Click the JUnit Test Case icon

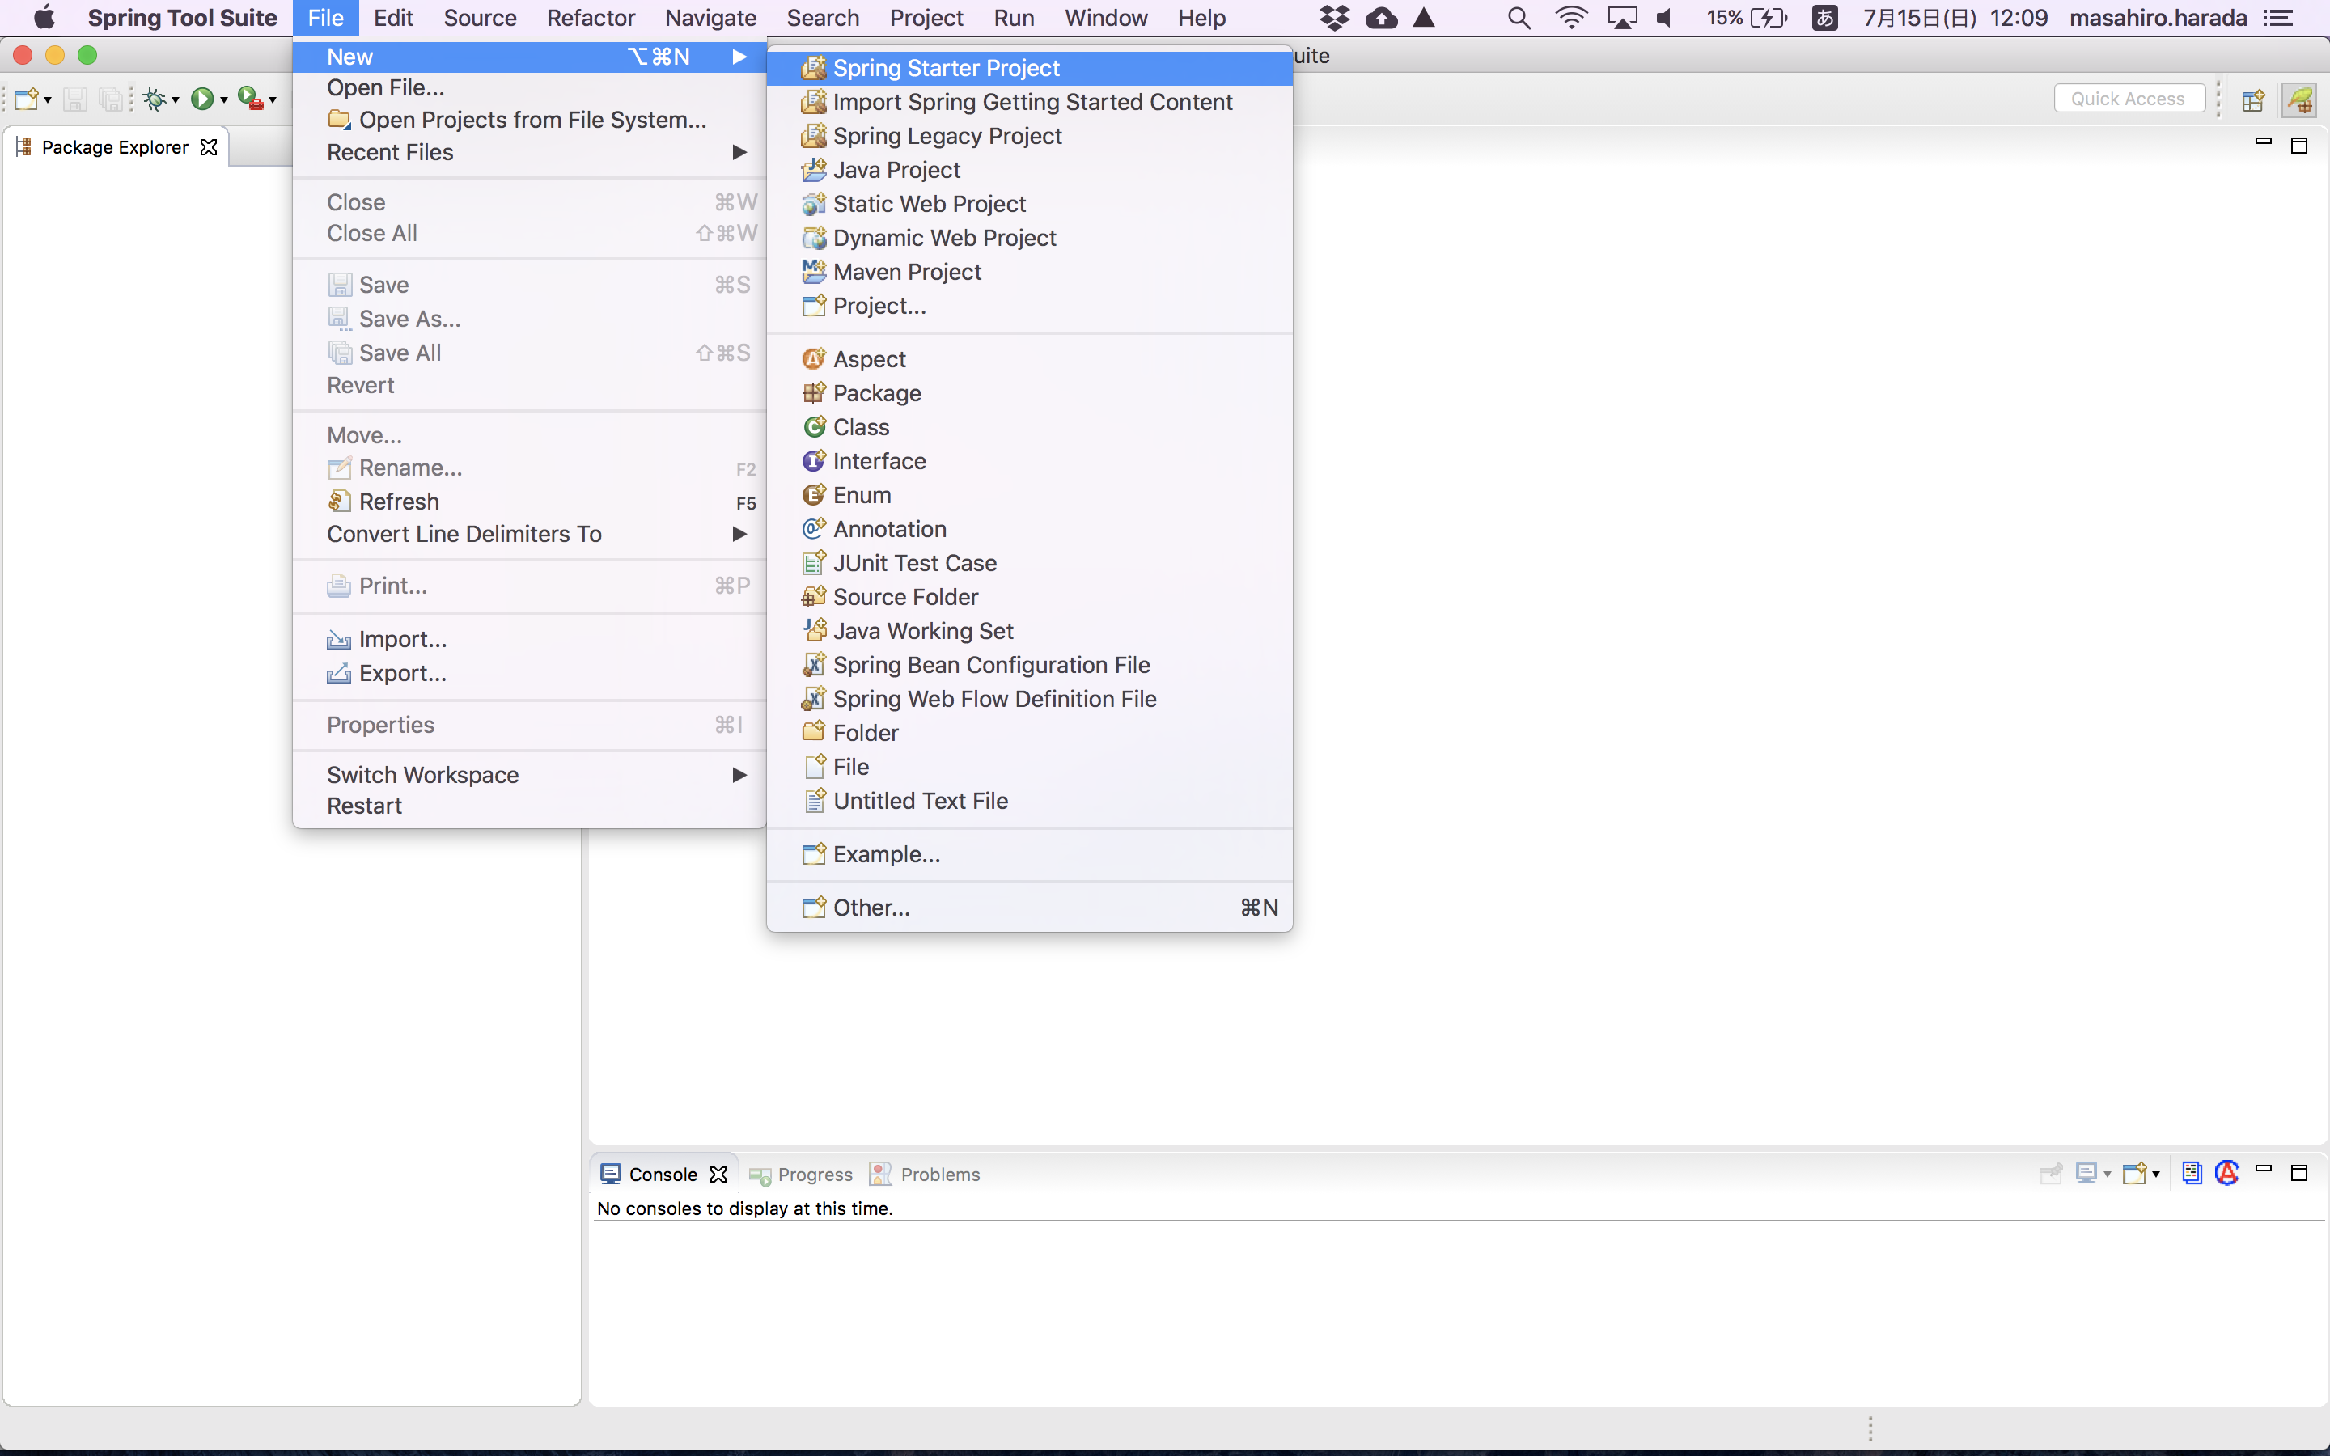[814, 562]
